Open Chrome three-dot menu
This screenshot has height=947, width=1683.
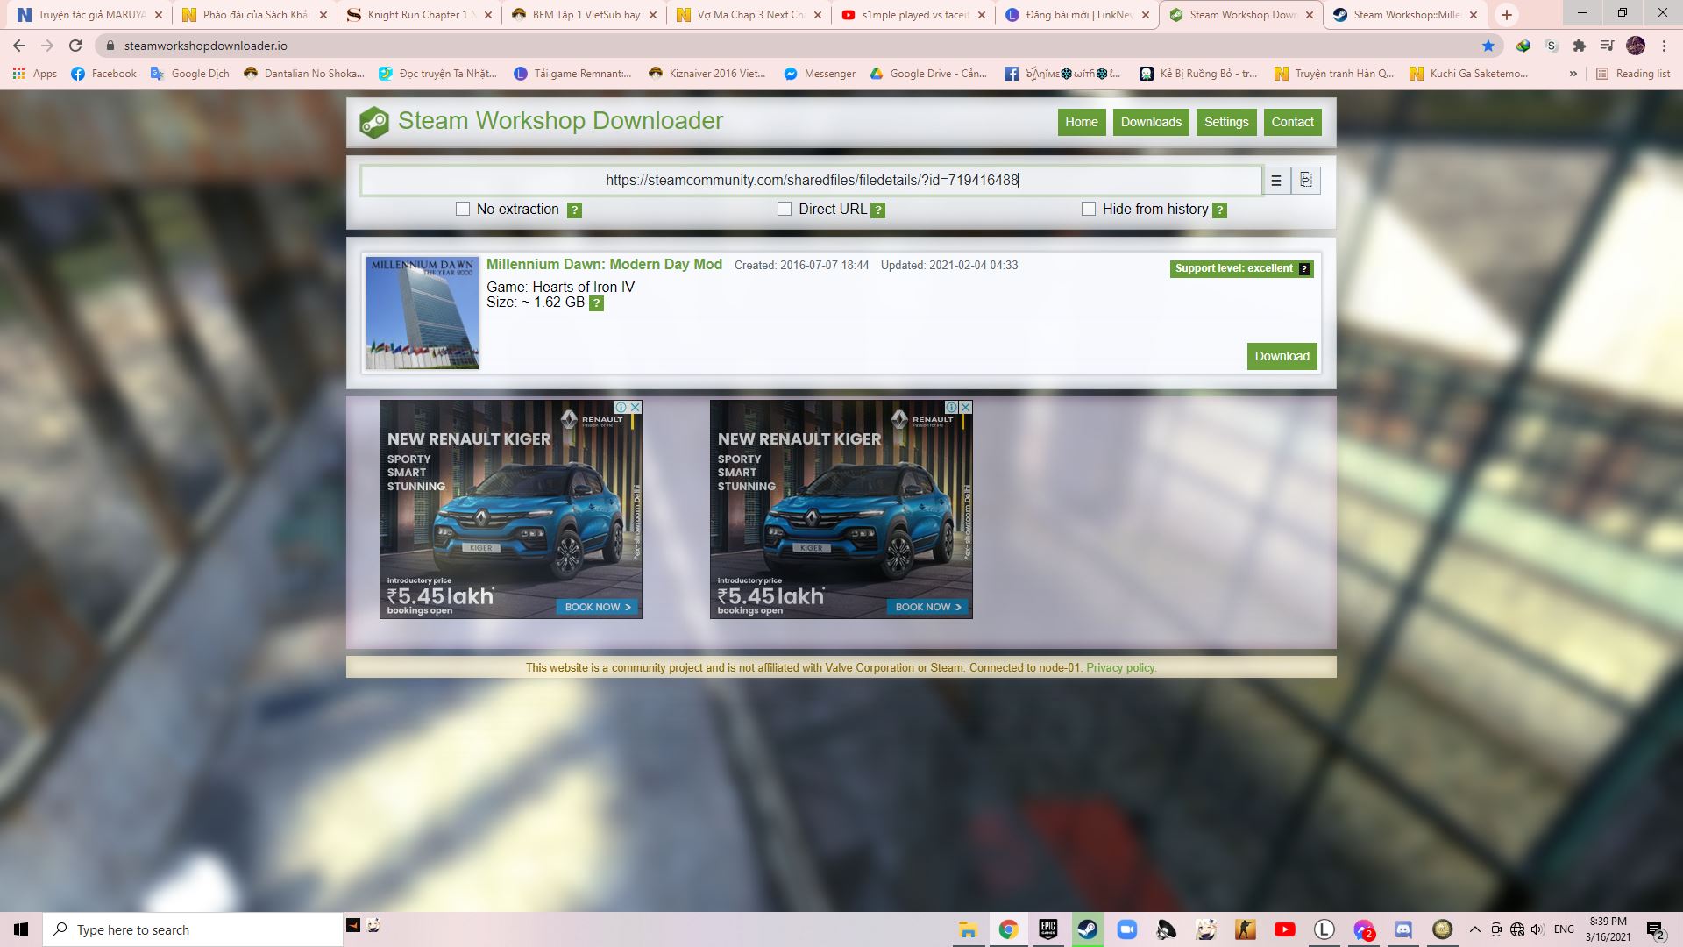[1664, 46]
